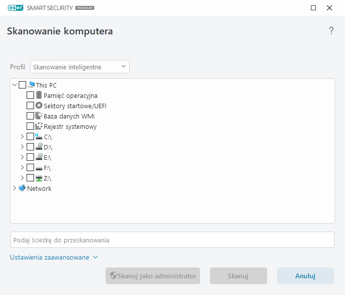The height and width of the screenshot is (295, 345).
Task: Select the Sektory startowe/UEFI text
Action: click(x=75, y=106)
